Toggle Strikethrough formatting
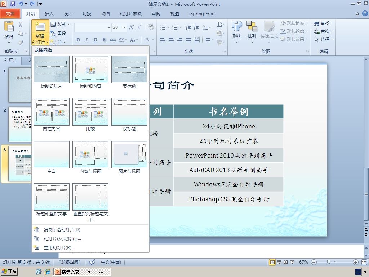The width and height of the screenshot is (369, 277). click(113, 40)
